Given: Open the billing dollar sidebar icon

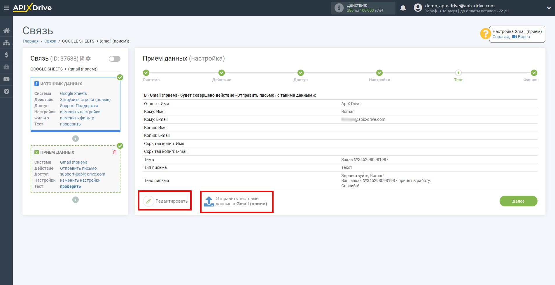Looking at the screenshot, I should [x=6, y=55].
